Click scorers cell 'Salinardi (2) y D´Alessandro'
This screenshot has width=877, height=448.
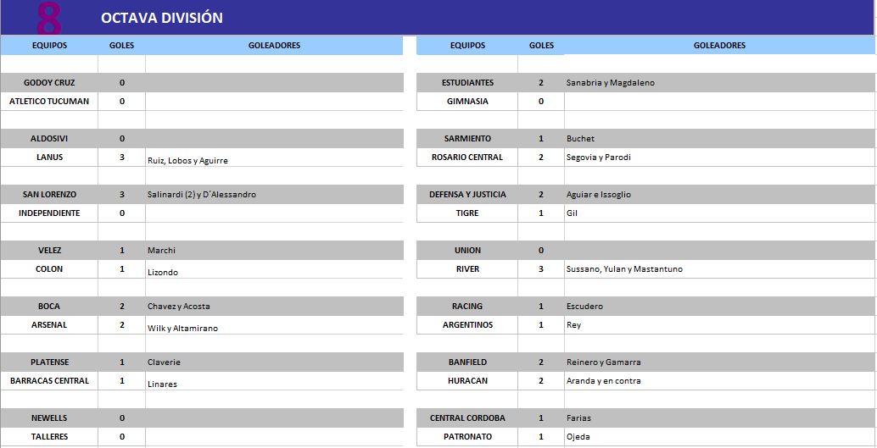point(274,195)
